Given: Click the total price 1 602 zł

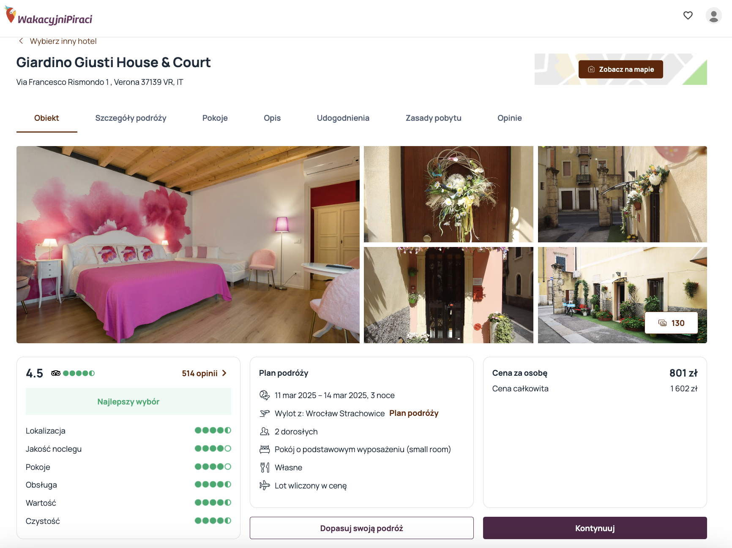Looking at the screenshot, I should pos(684,388).
